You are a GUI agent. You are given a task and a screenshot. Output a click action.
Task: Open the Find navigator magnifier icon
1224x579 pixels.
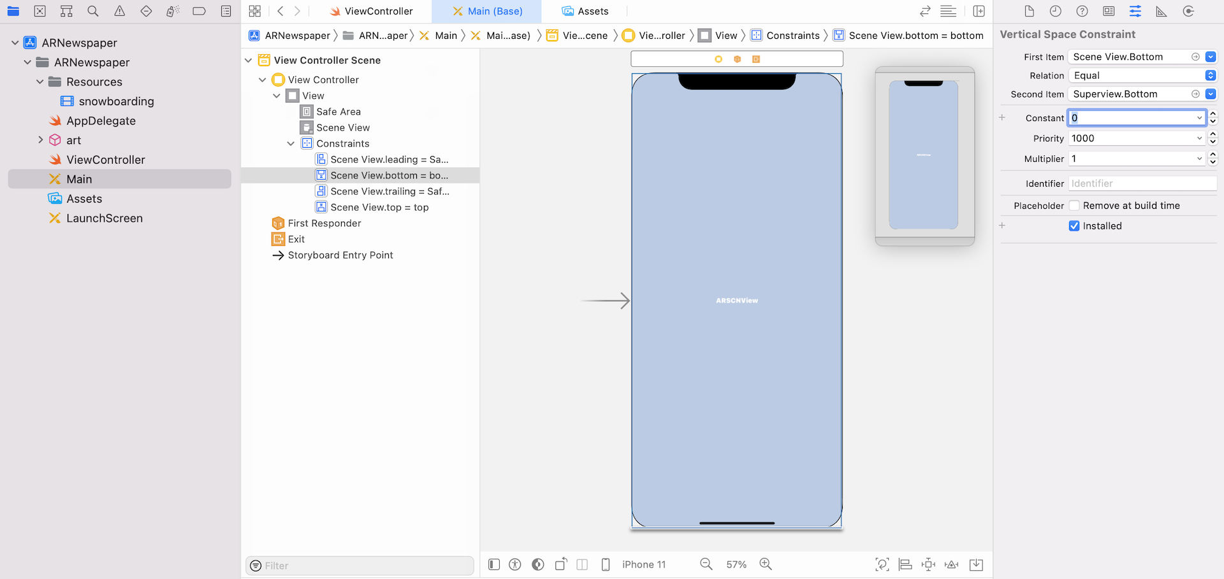93,11
